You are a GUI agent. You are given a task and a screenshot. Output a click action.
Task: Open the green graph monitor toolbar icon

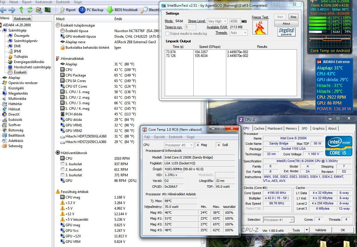pos(47,10)
